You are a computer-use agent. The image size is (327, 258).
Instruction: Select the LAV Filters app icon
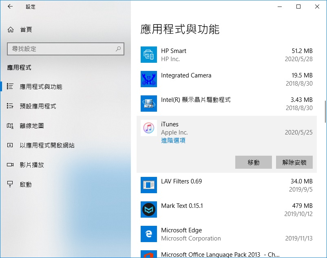(x=149, y=185)
